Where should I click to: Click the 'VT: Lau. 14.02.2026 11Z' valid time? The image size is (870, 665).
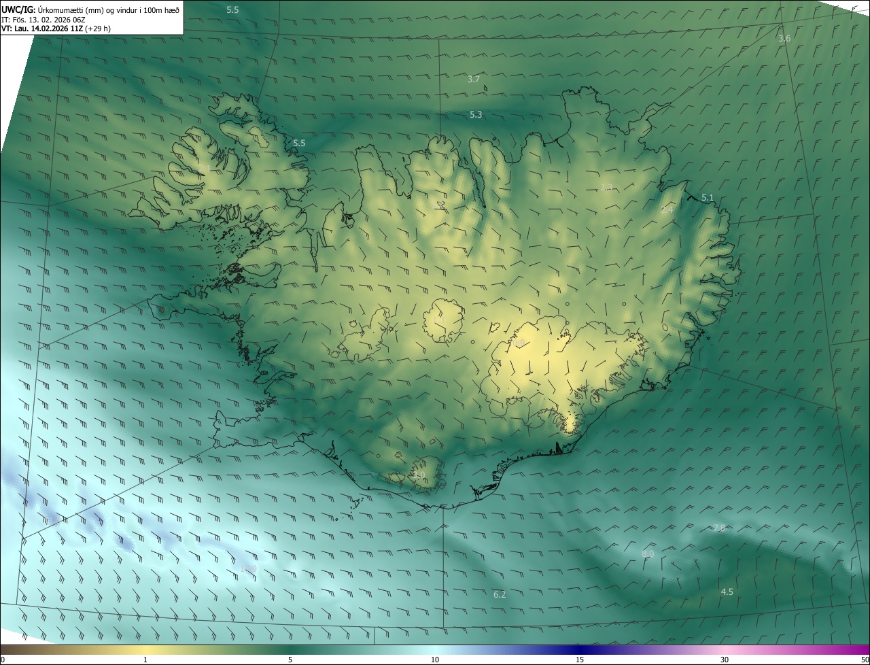pos(42,29)
